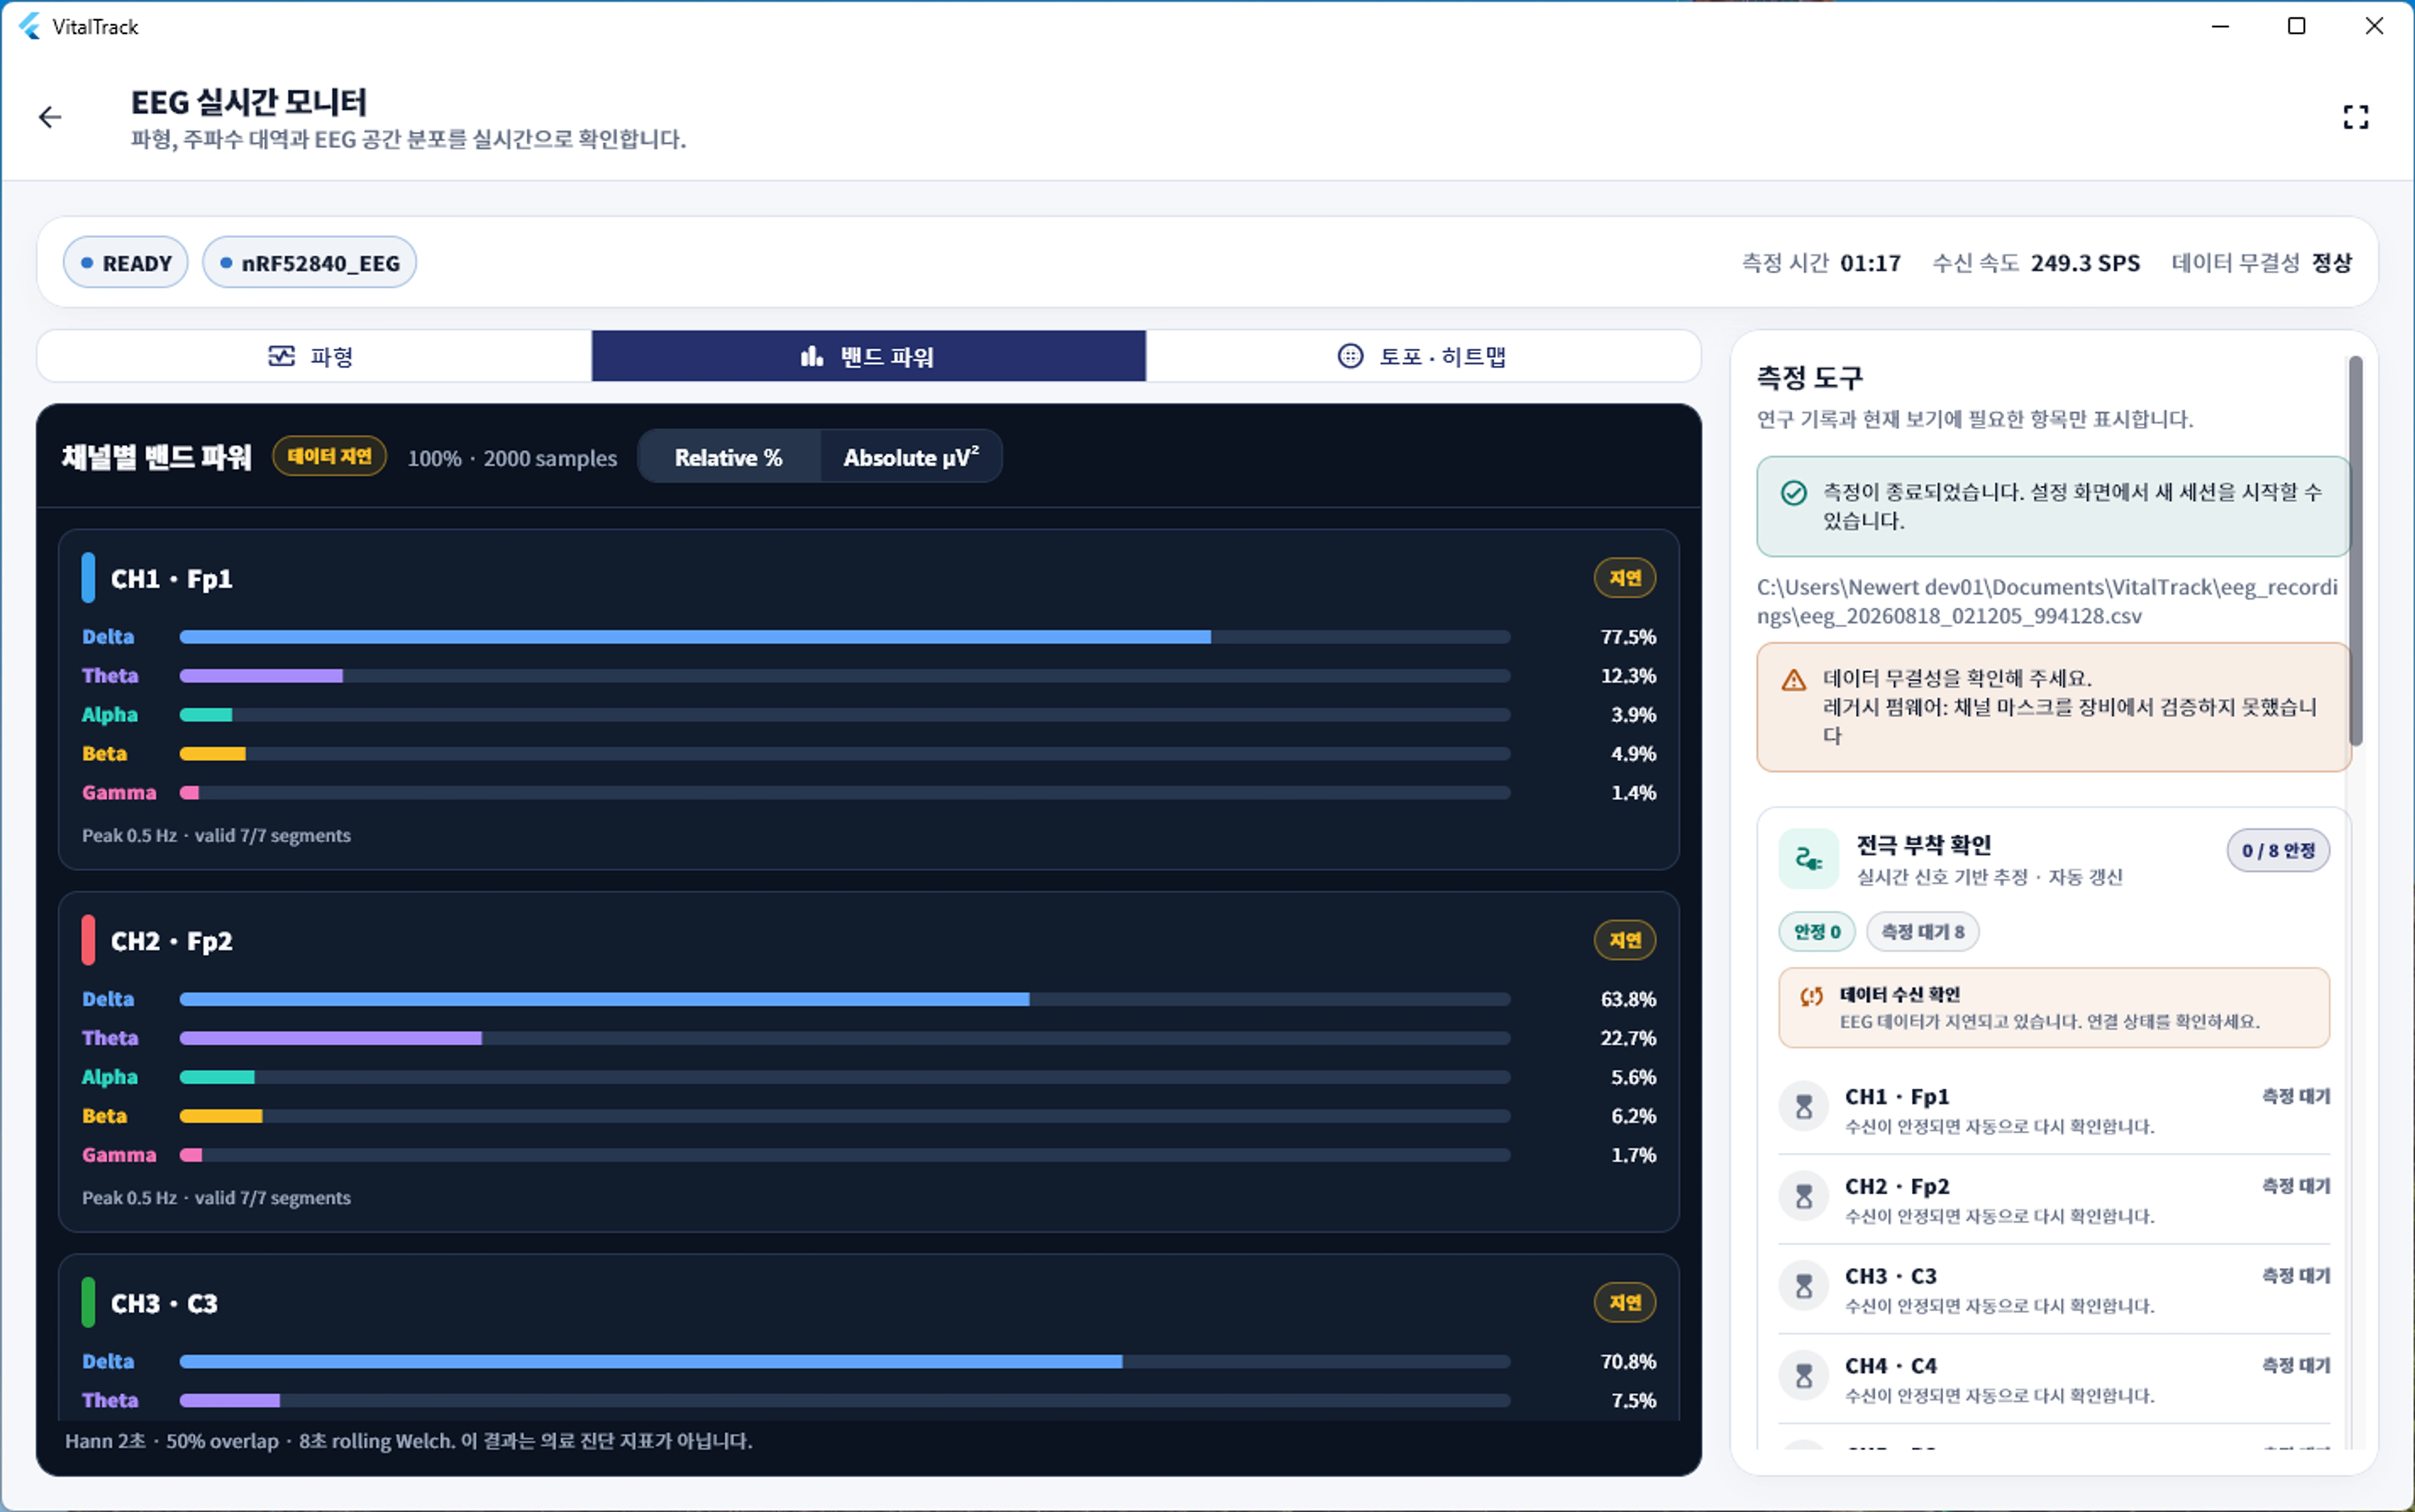
Task: Click the CH1 · Fp1 card title
Action: tap(172, 579)
